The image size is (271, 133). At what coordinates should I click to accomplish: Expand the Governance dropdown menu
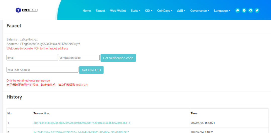(x=200, y=11)
